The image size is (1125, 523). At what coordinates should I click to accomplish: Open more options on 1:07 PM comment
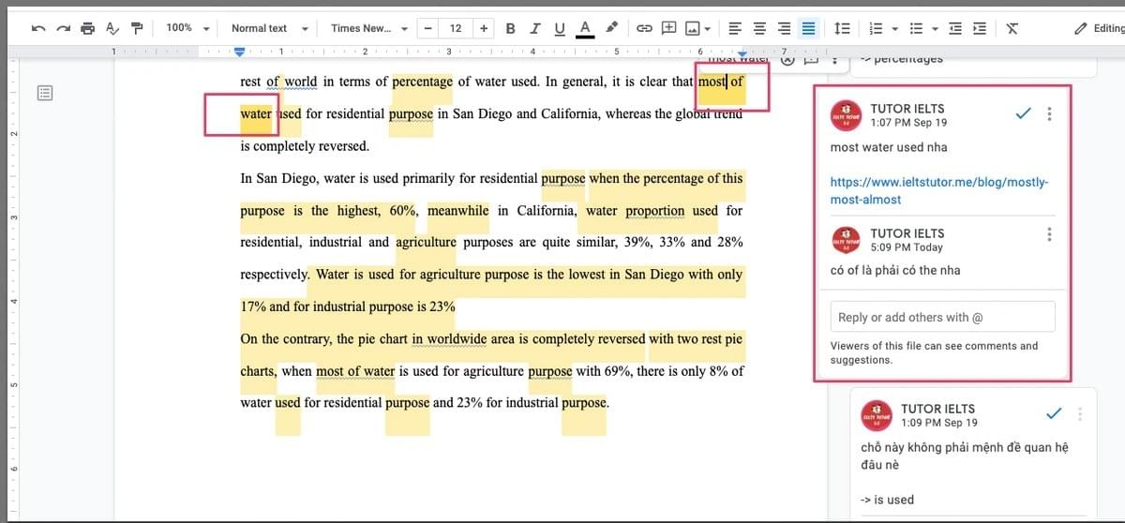pos(1049,114)
